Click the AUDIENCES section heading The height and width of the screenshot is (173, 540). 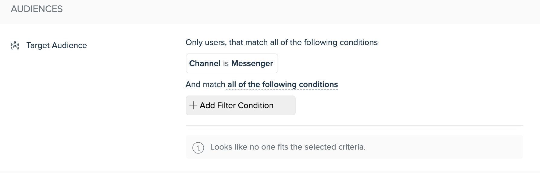(37, 9)
